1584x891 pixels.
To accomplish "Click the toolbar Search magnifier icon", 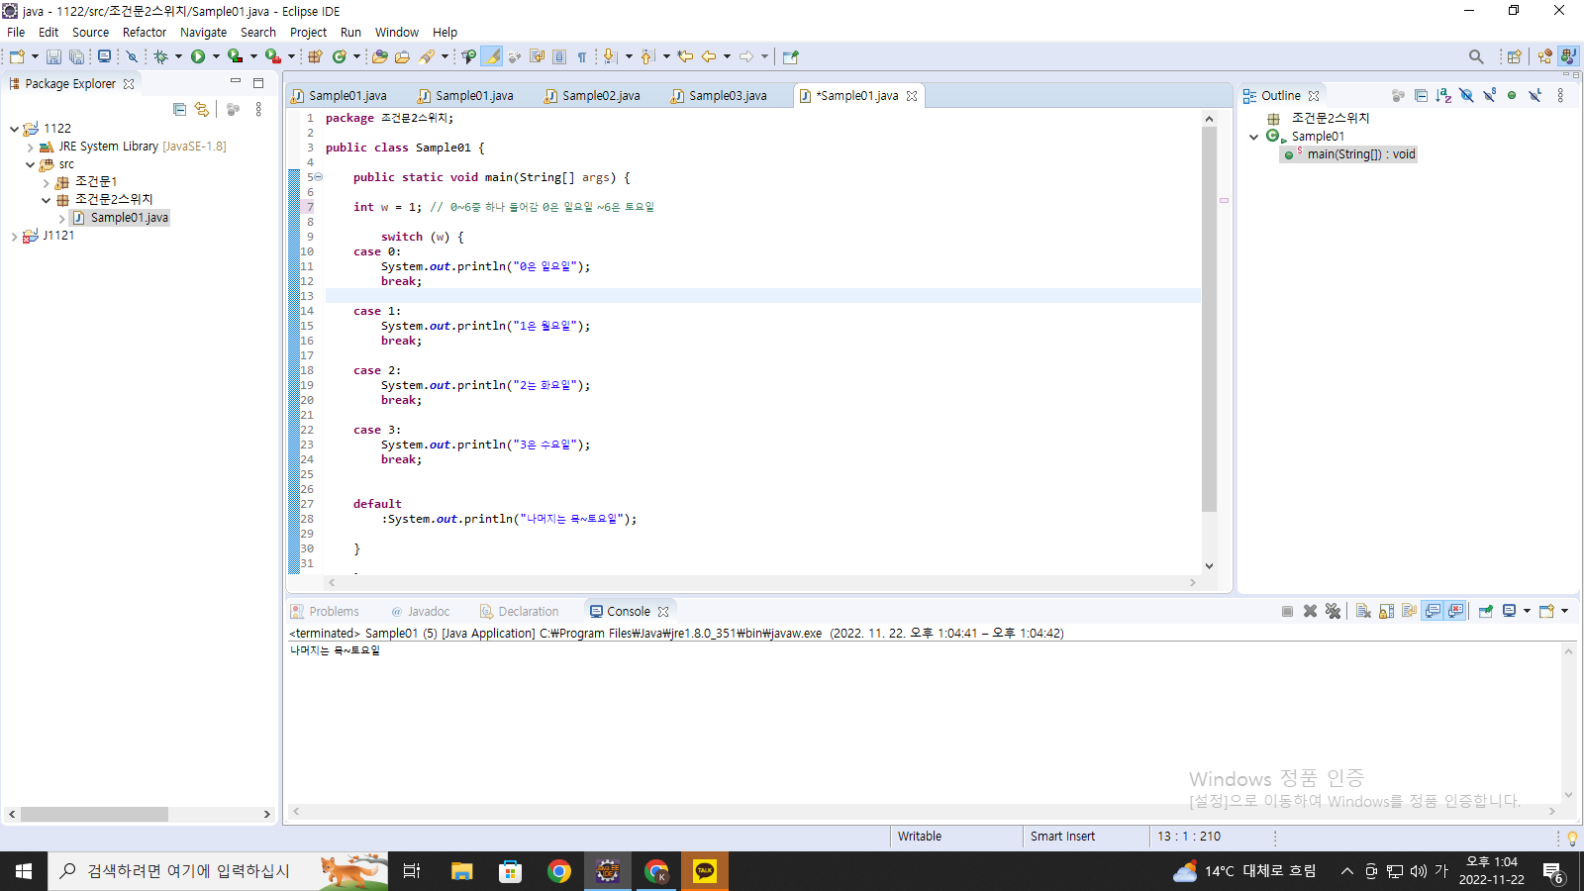I will pos(1476,57).
